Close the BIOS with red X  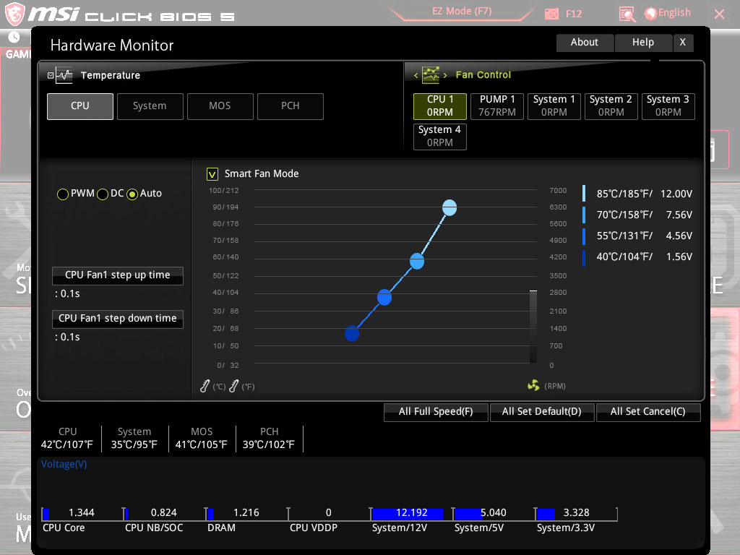[x=719, y=14]
